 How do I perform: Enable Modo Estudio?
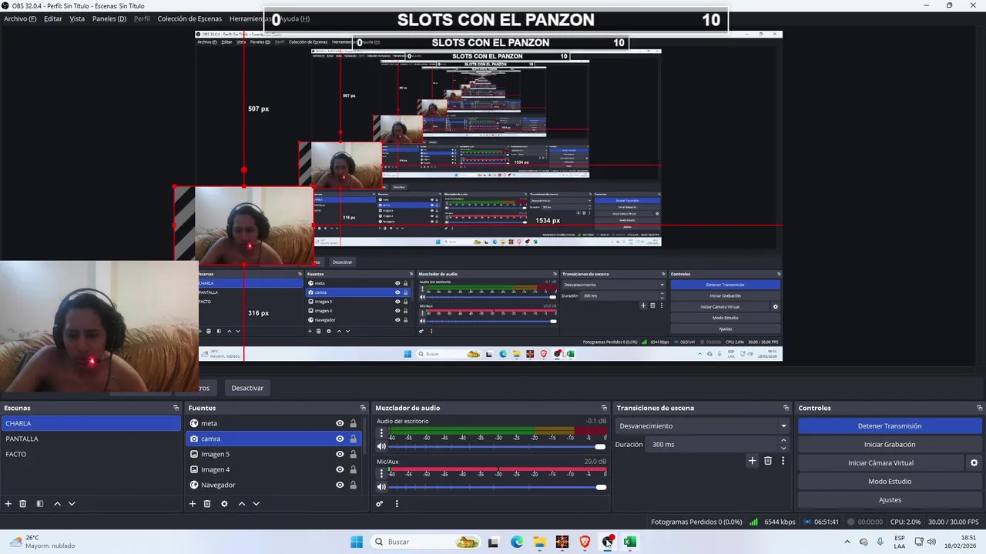[890, 481]
